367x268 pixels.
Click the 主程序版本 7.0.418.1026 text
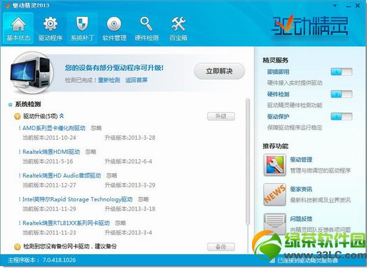[42, 260]
